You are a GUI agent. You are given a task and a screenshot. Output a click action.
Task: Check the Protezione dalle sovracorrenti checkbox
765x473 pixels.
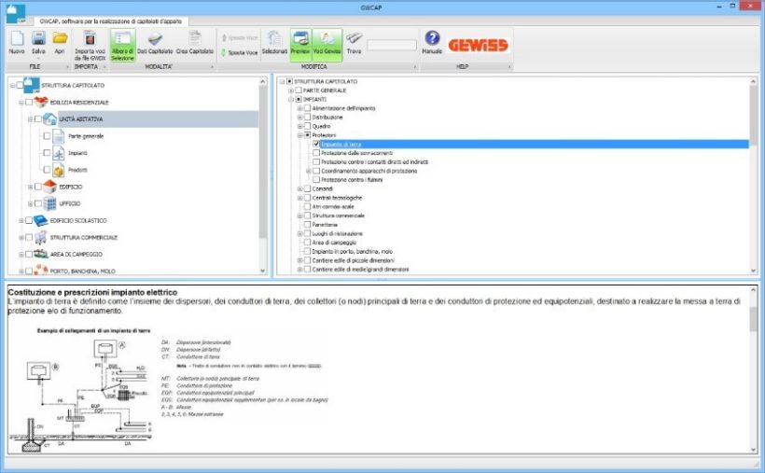(x=316, y=153)
